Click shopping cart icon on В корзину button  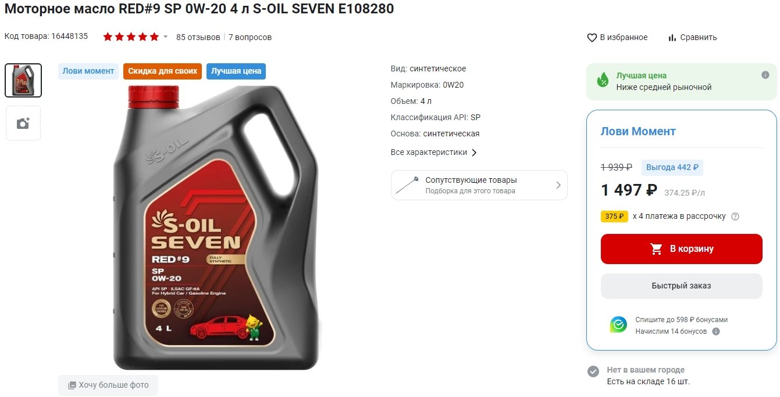[x=657, y=249]
